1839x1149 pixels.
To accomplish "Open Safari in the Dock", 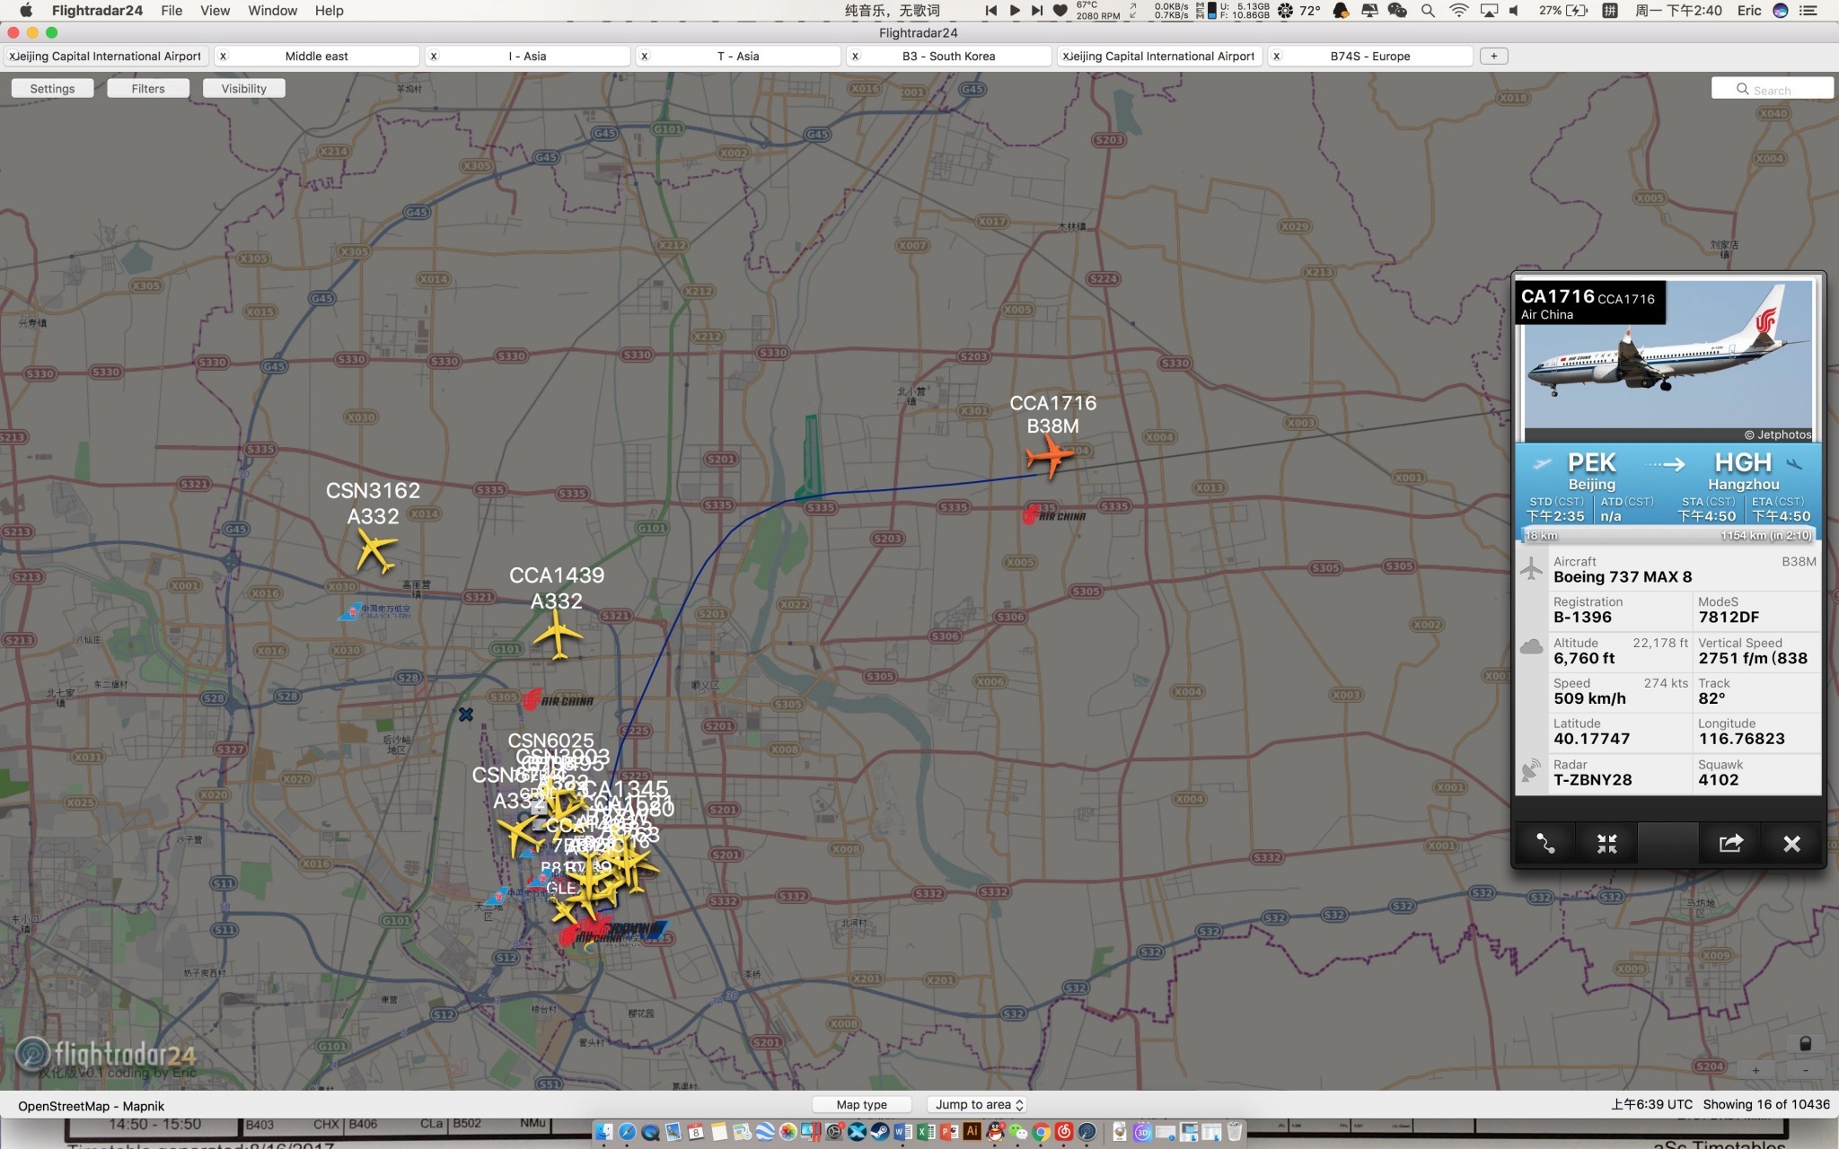I will (x=627, y=1131).
